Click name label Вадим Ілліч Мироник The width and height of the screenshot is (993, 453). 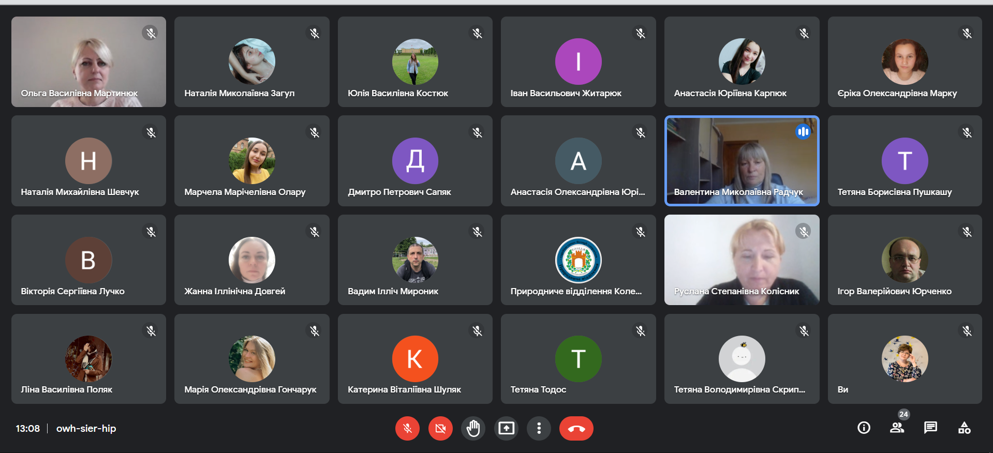[393, 291]
